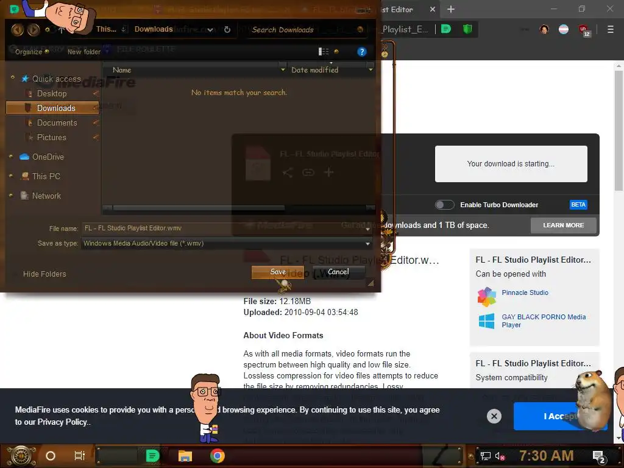Viewport: 624px width, 468px height.
Task: Open the notification center icon
Action: pos(599,456)
